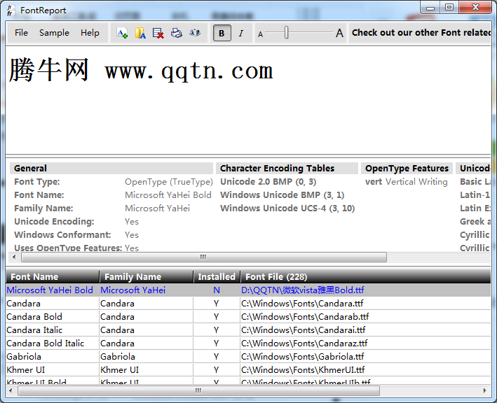The image size is (497, 403).
Task: Click the remove fonts icon with red X
Action: coord(158,33)
